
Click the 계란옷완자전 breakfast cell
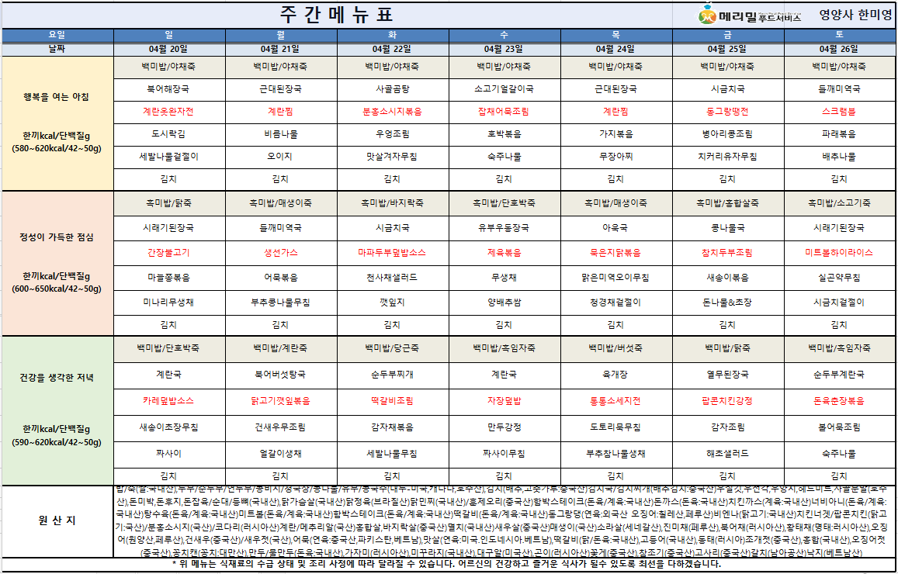pos(169,112)
